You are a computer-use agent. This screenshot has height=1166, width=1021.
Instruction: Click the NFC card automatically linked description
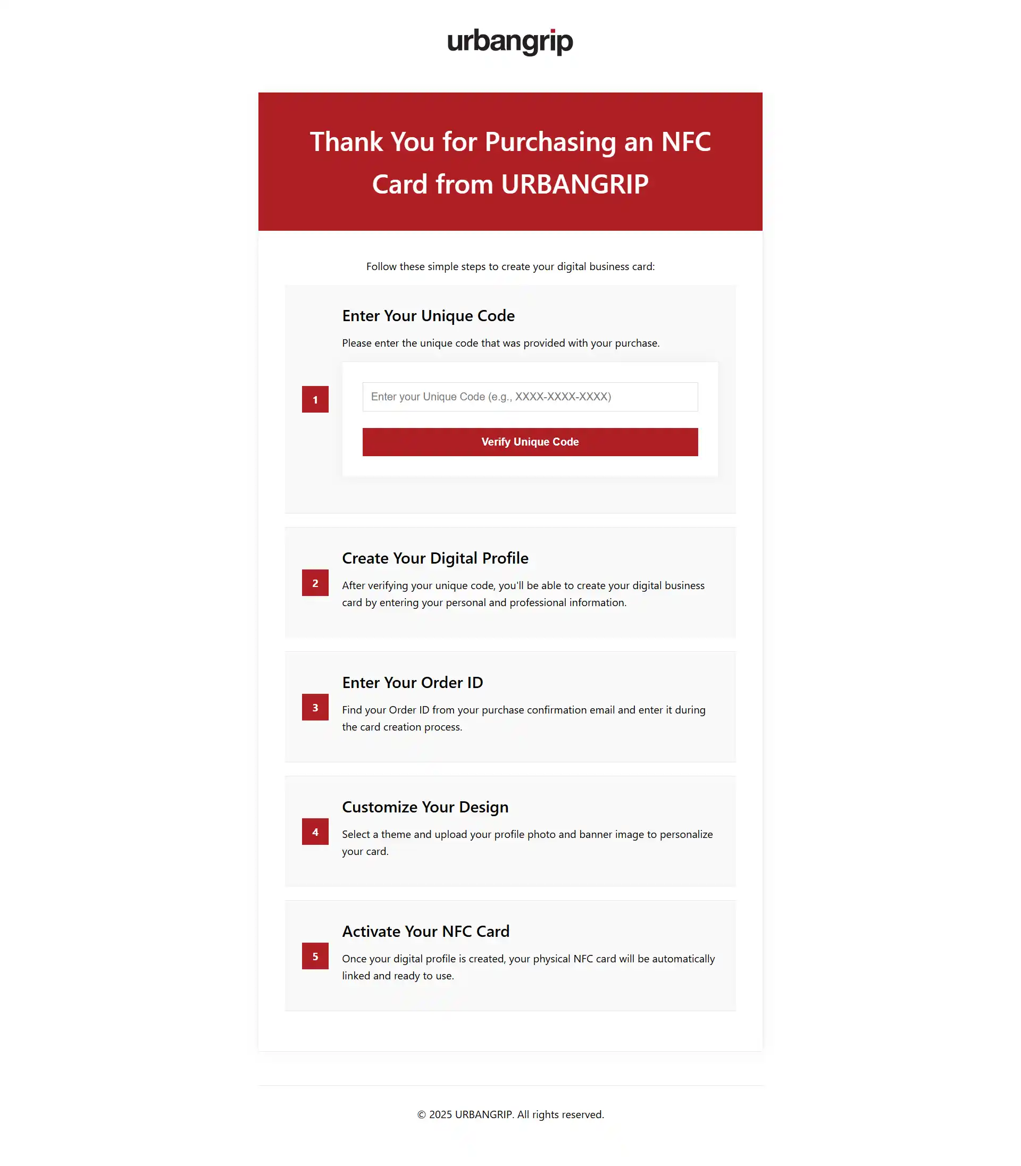[x=528, y=967]
